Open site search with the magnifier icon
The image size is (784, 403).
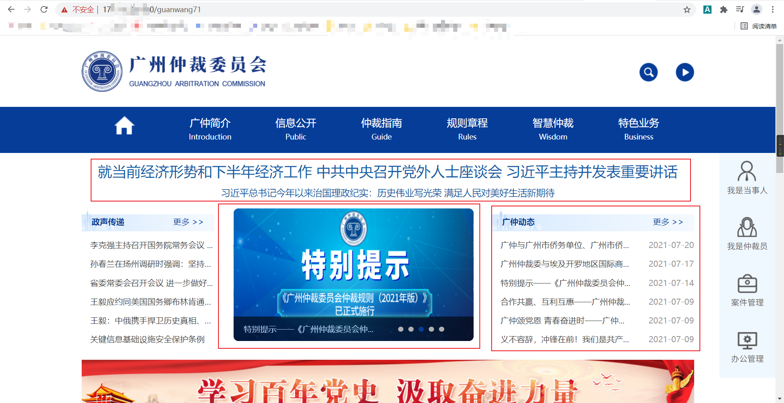click(x=648, y=72)
